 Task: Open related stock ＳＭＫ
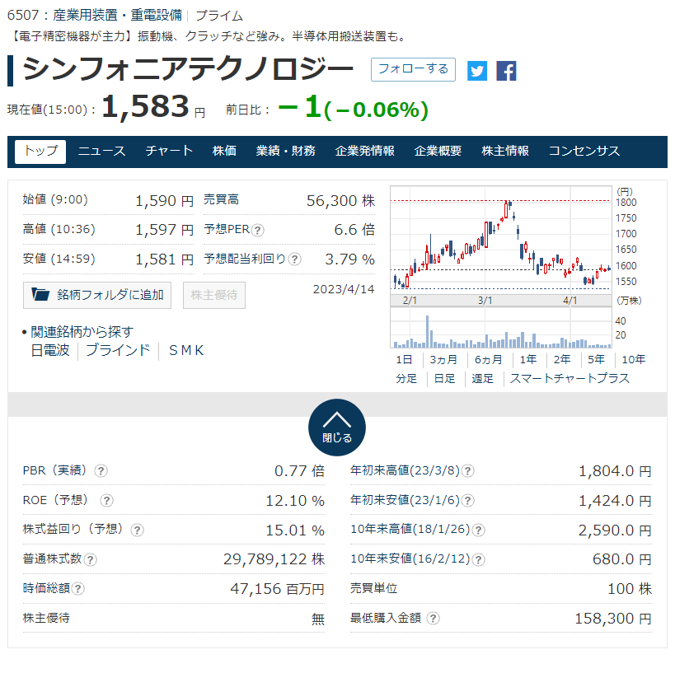pyautogui.click(x=186, y=351)
